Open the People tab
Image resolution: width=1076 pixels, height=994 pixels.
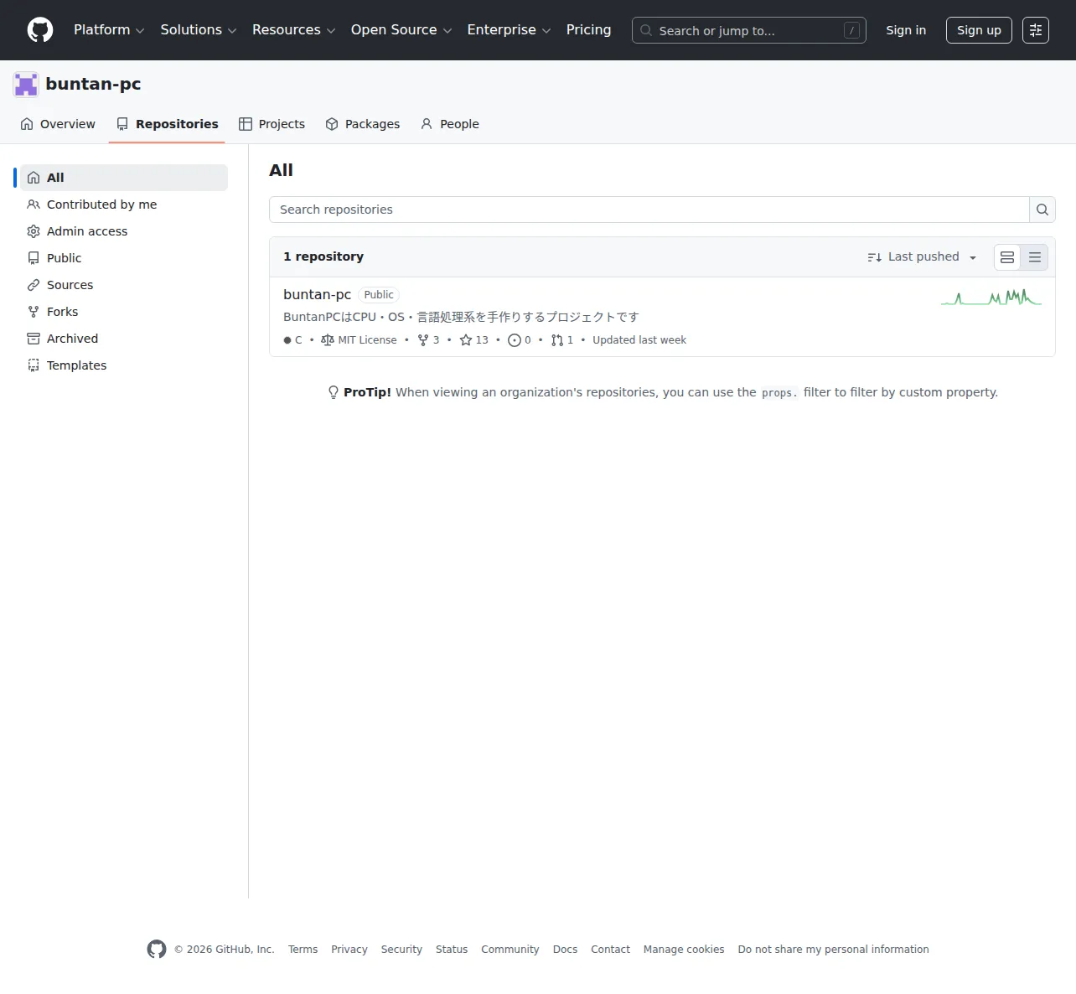450,124
